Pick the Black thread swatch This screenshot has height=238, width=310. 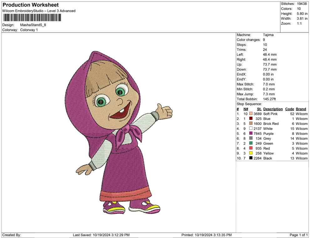pos(251,158)
